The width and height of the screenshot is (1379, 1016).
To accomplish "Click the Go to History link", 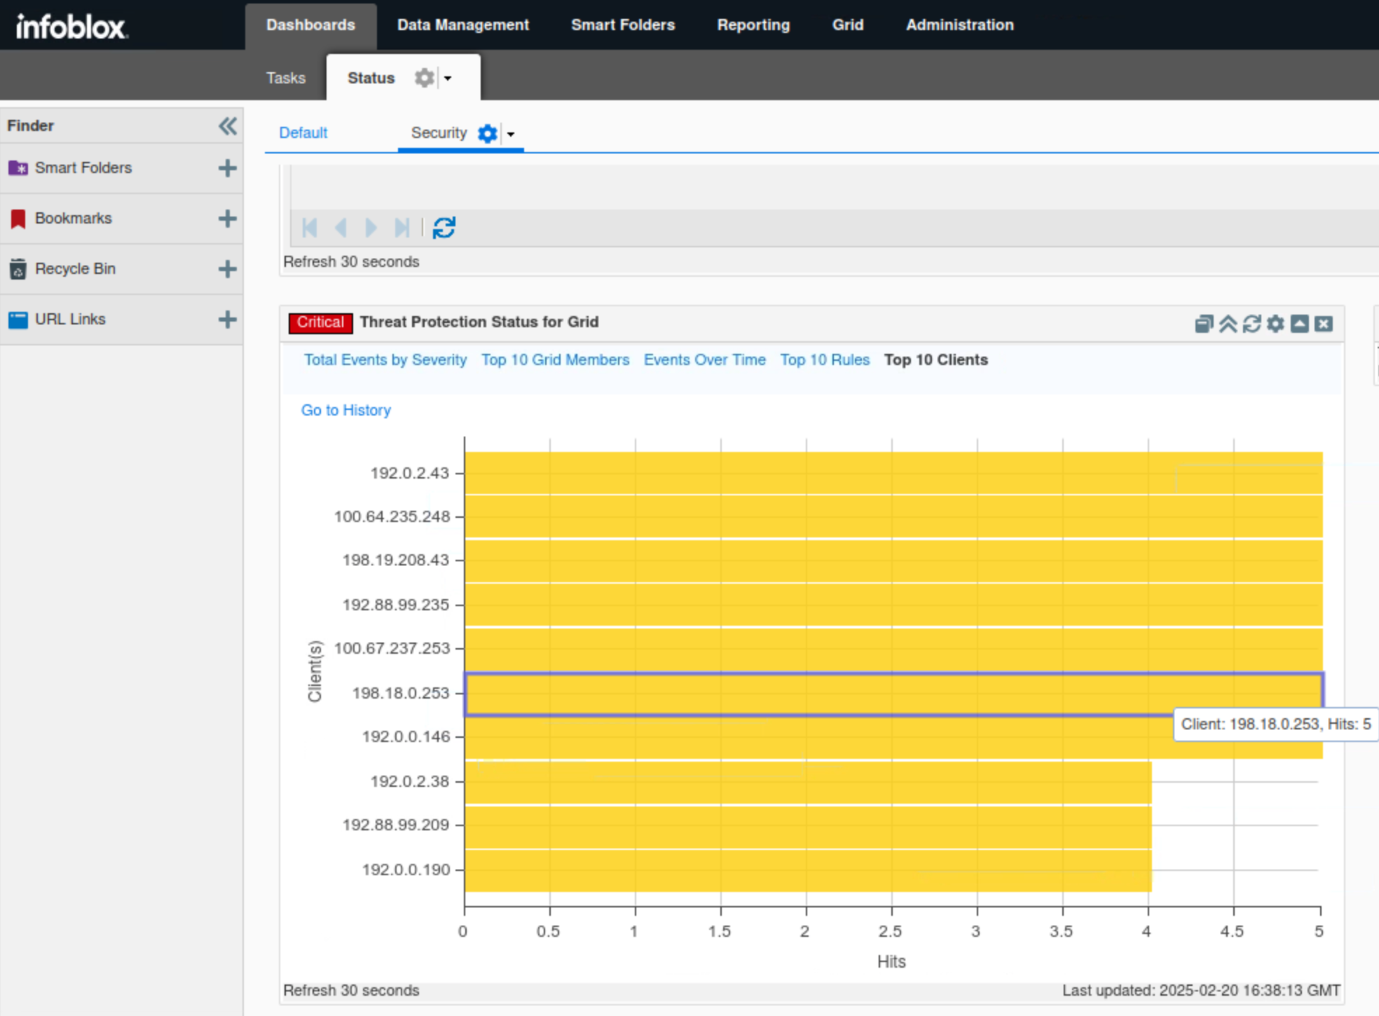I will pos(345,410).
